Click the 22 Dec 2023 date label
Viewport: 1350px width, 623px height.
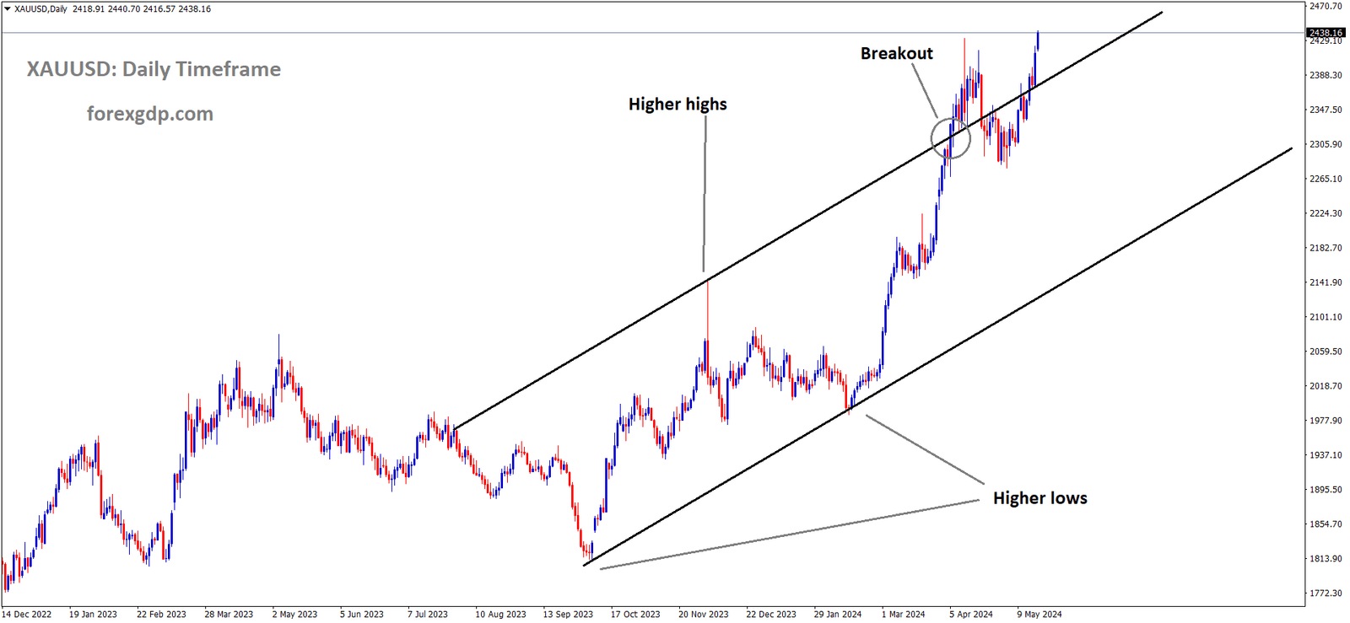point(771,615)
